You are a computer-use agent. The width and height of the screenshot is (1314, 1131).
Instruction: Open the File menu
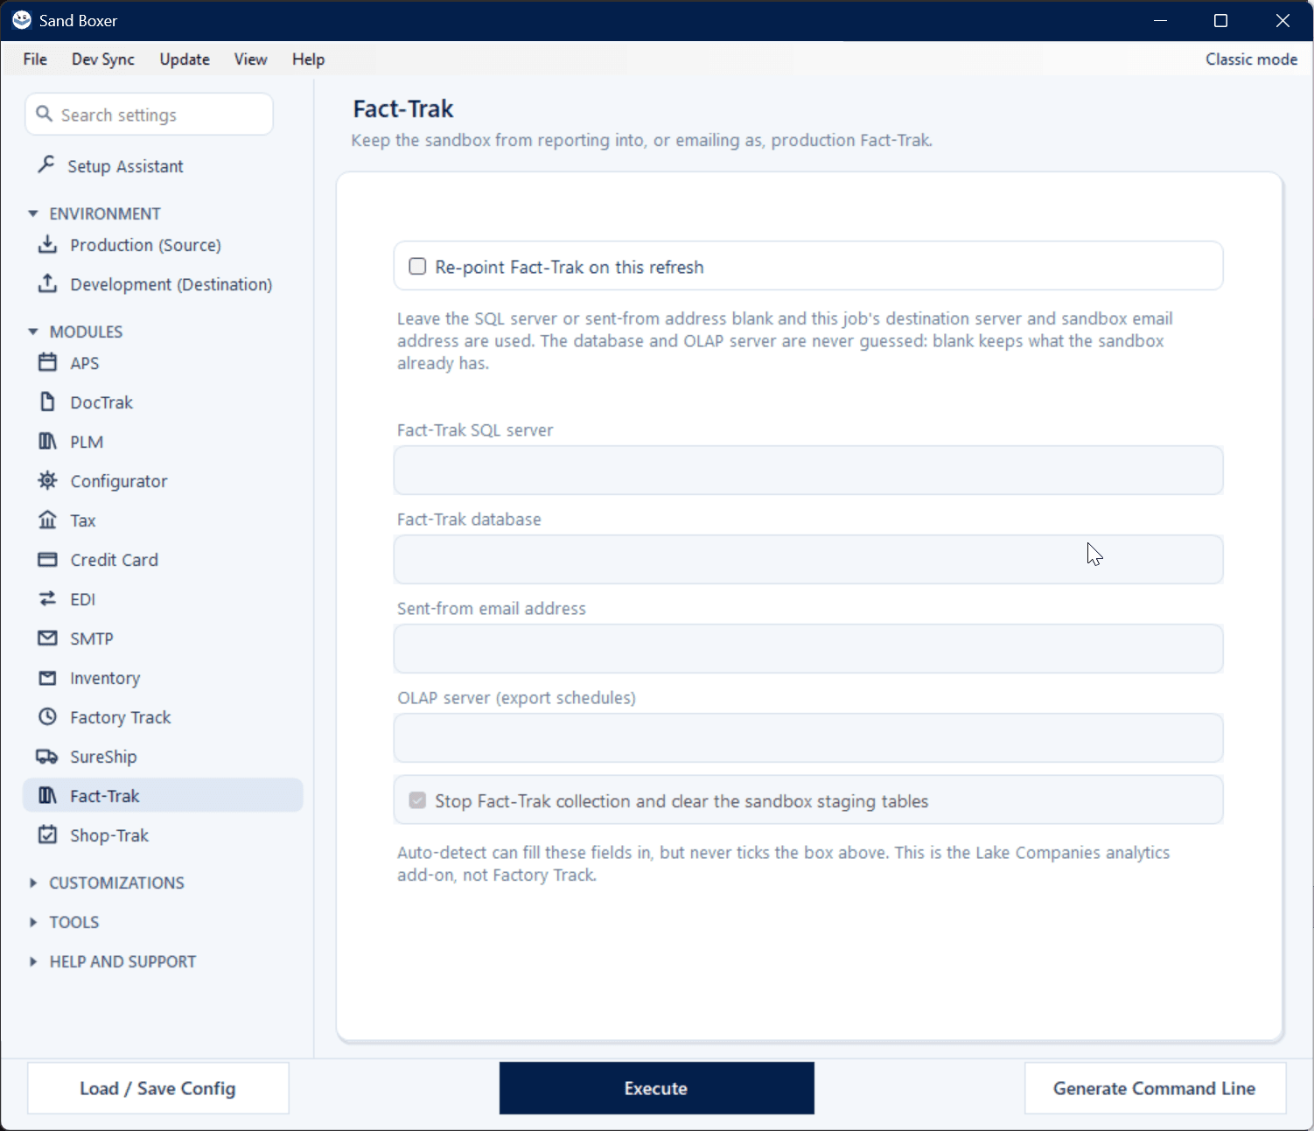pos(35,59)
